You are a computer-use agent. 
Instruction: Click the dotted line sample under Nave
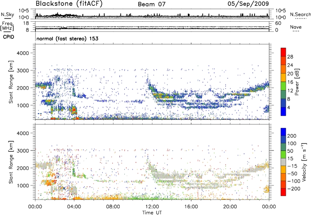(x=296, y=31)
